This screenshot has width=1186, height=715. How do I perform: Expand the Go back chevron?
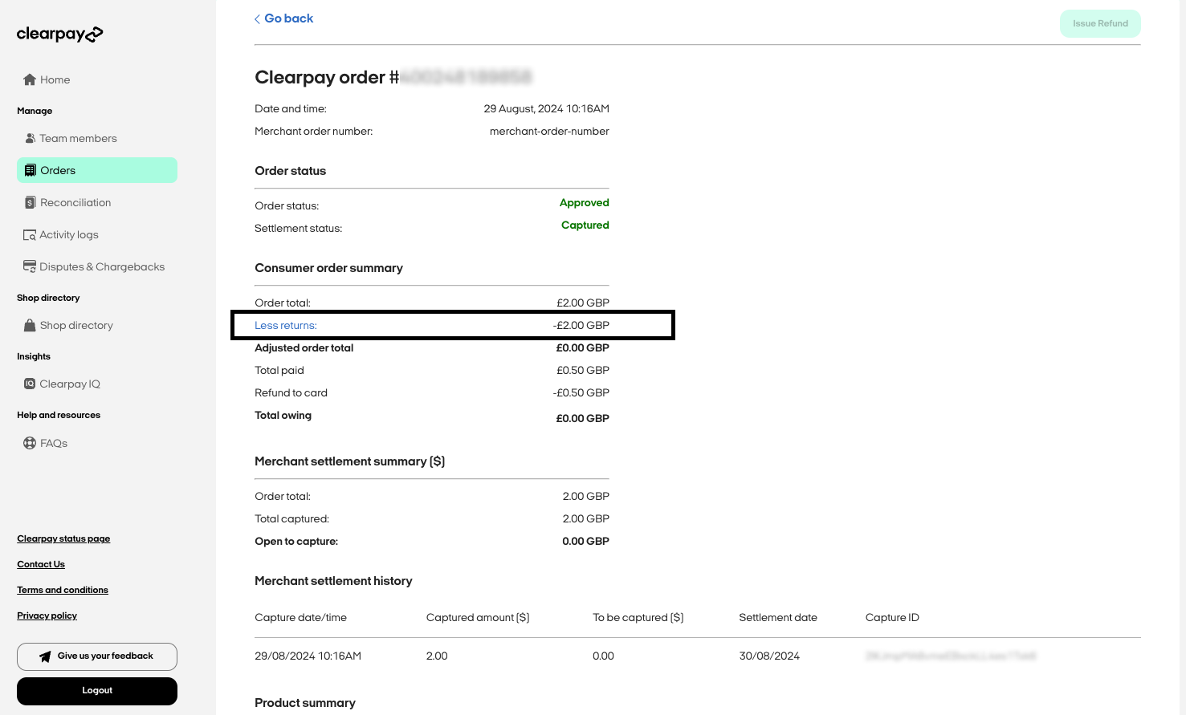[256, 18]
